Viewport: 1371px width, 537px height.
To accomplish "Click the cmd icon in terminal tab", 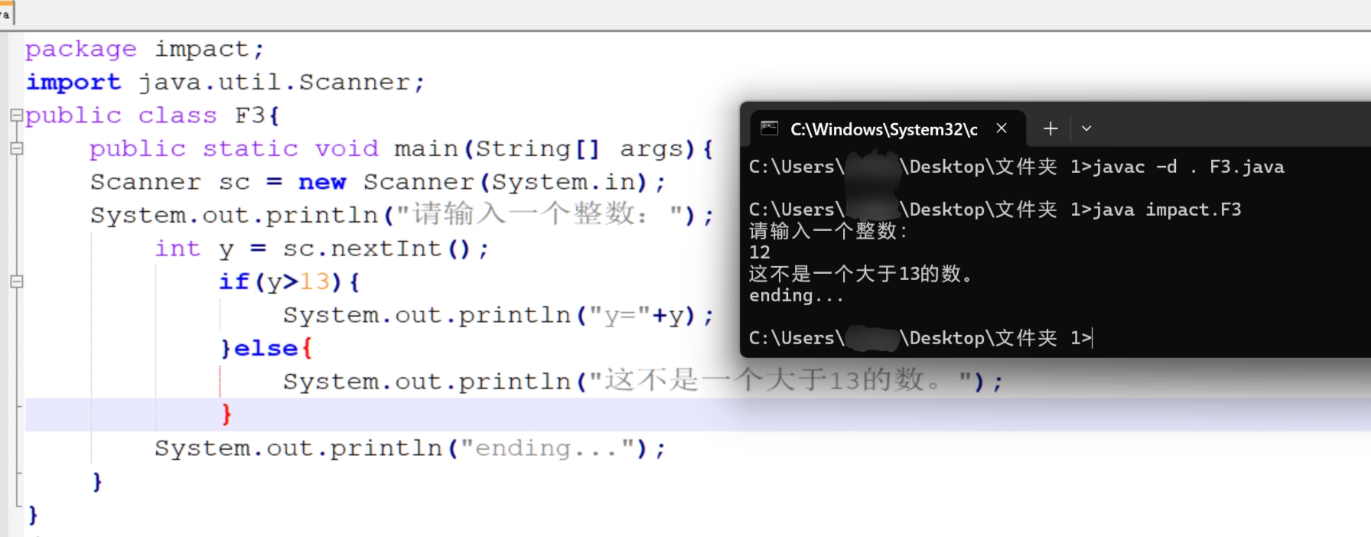I will pyautogui.click(x=769, y=129).
